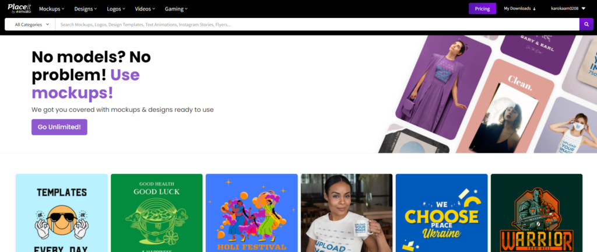
Task: Open the Placeit by Envato logo
Action: pyautogui.click(x=19, y=8)
